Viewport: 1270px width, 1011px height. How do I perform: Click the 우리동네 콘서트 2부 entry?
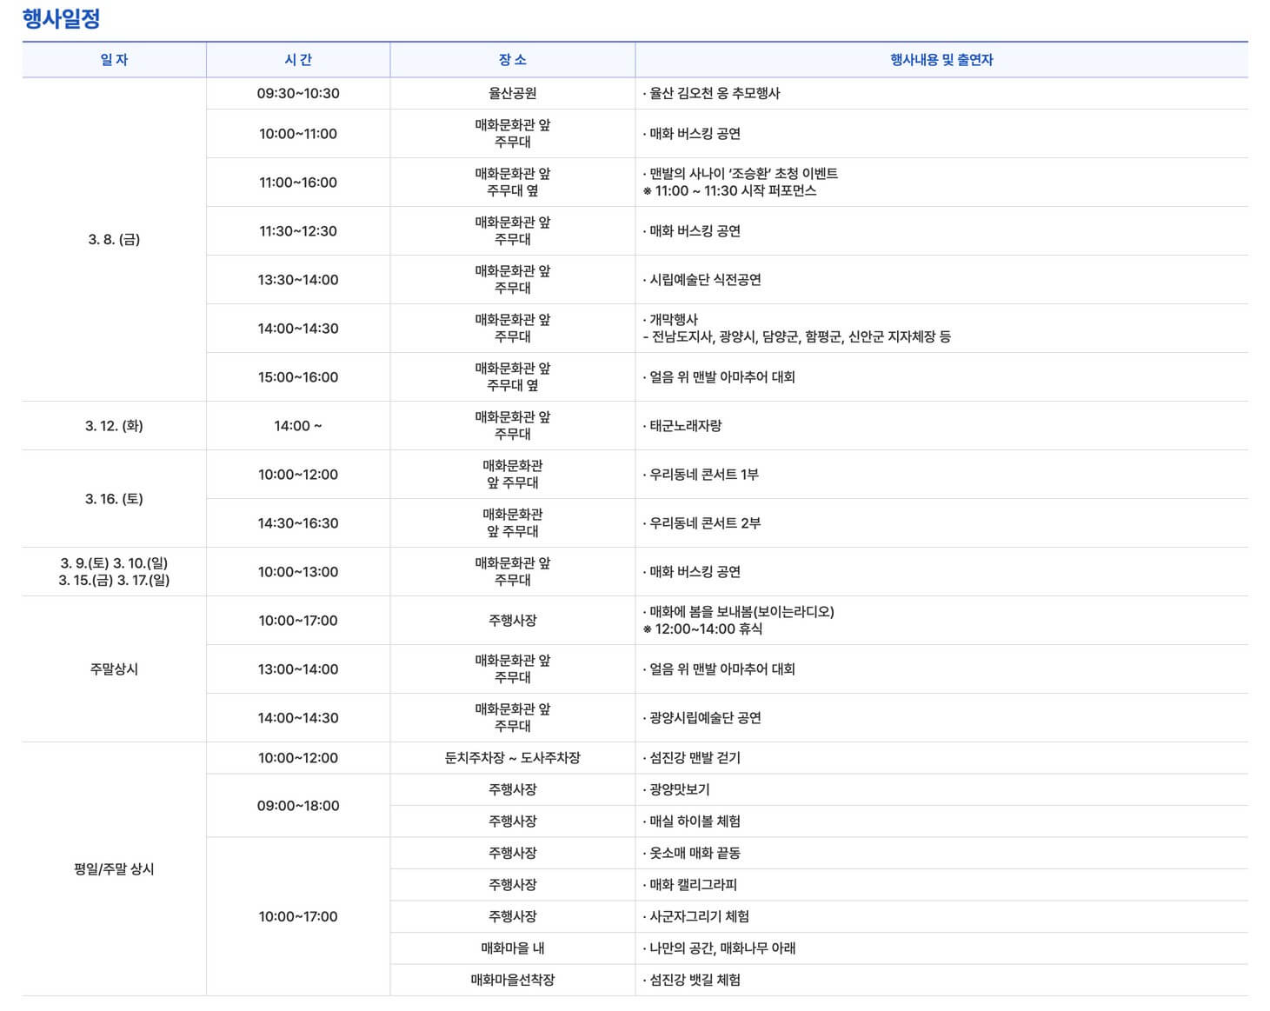coord(701,523)
